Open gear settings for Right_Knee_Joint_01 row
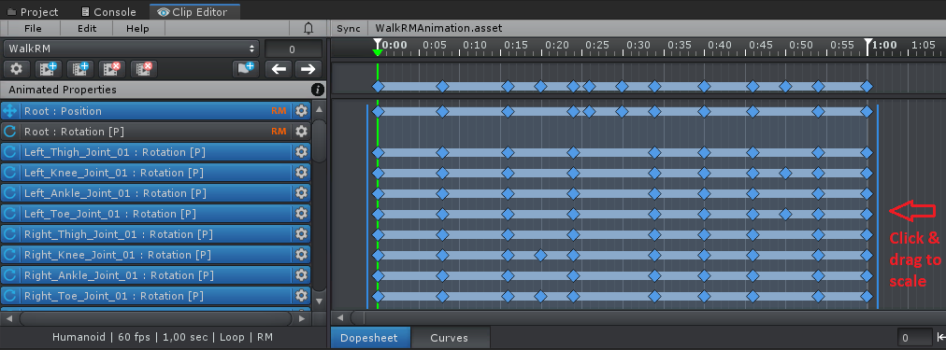 point(301,254)
